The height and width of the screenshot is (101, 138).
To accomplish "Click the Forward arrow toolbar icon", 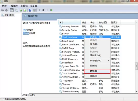I will [6, 10].
